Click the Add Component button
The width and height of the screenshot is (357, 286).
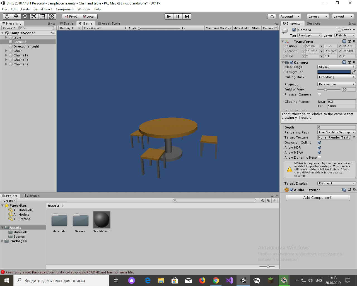318,198
